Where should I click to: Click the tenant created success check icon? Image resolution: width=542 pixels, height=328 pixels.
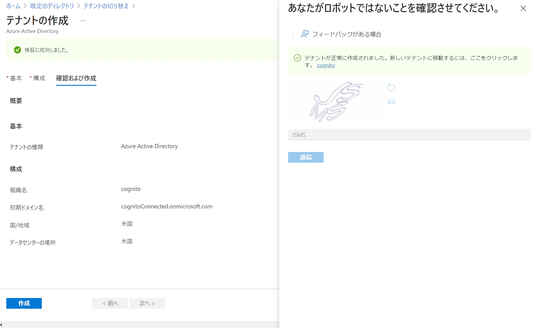tap(297, 58)
